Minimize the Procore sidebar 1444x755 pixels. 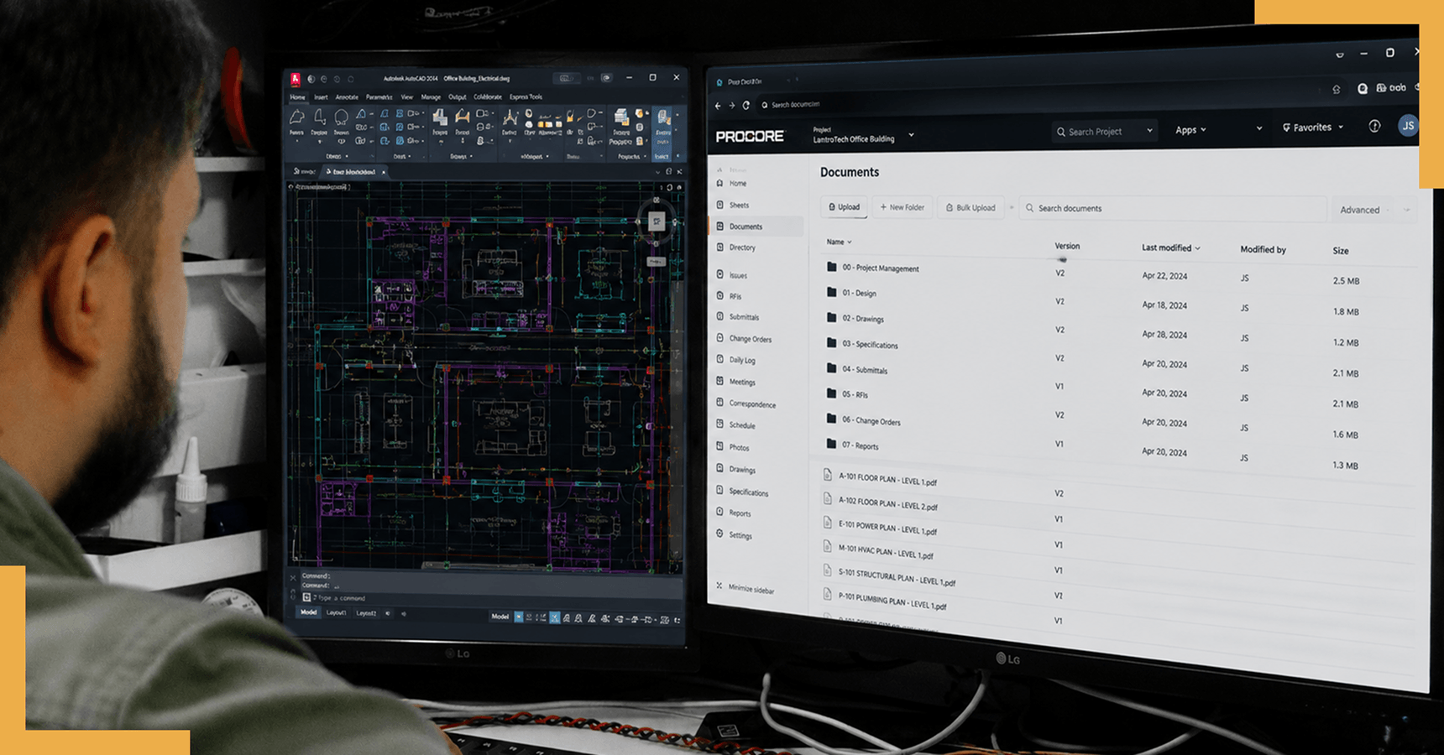click(x=746, y=587)
